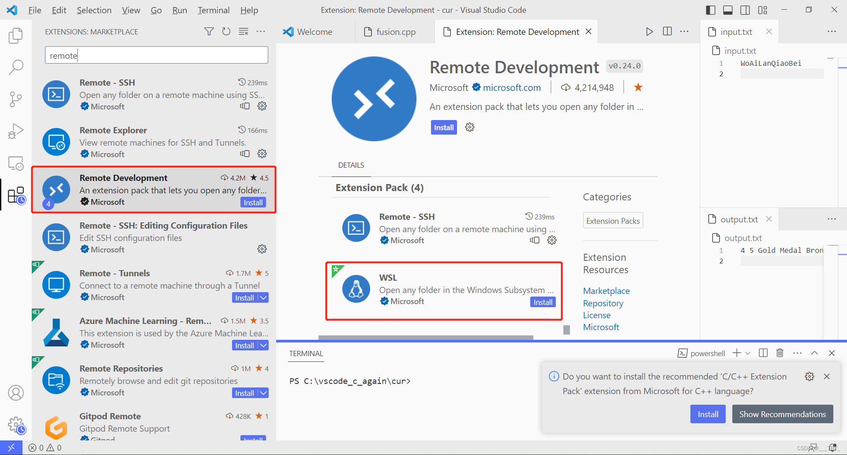Refresh the extensions marketplace list
The image size is (847, 455).
(226, 31)
